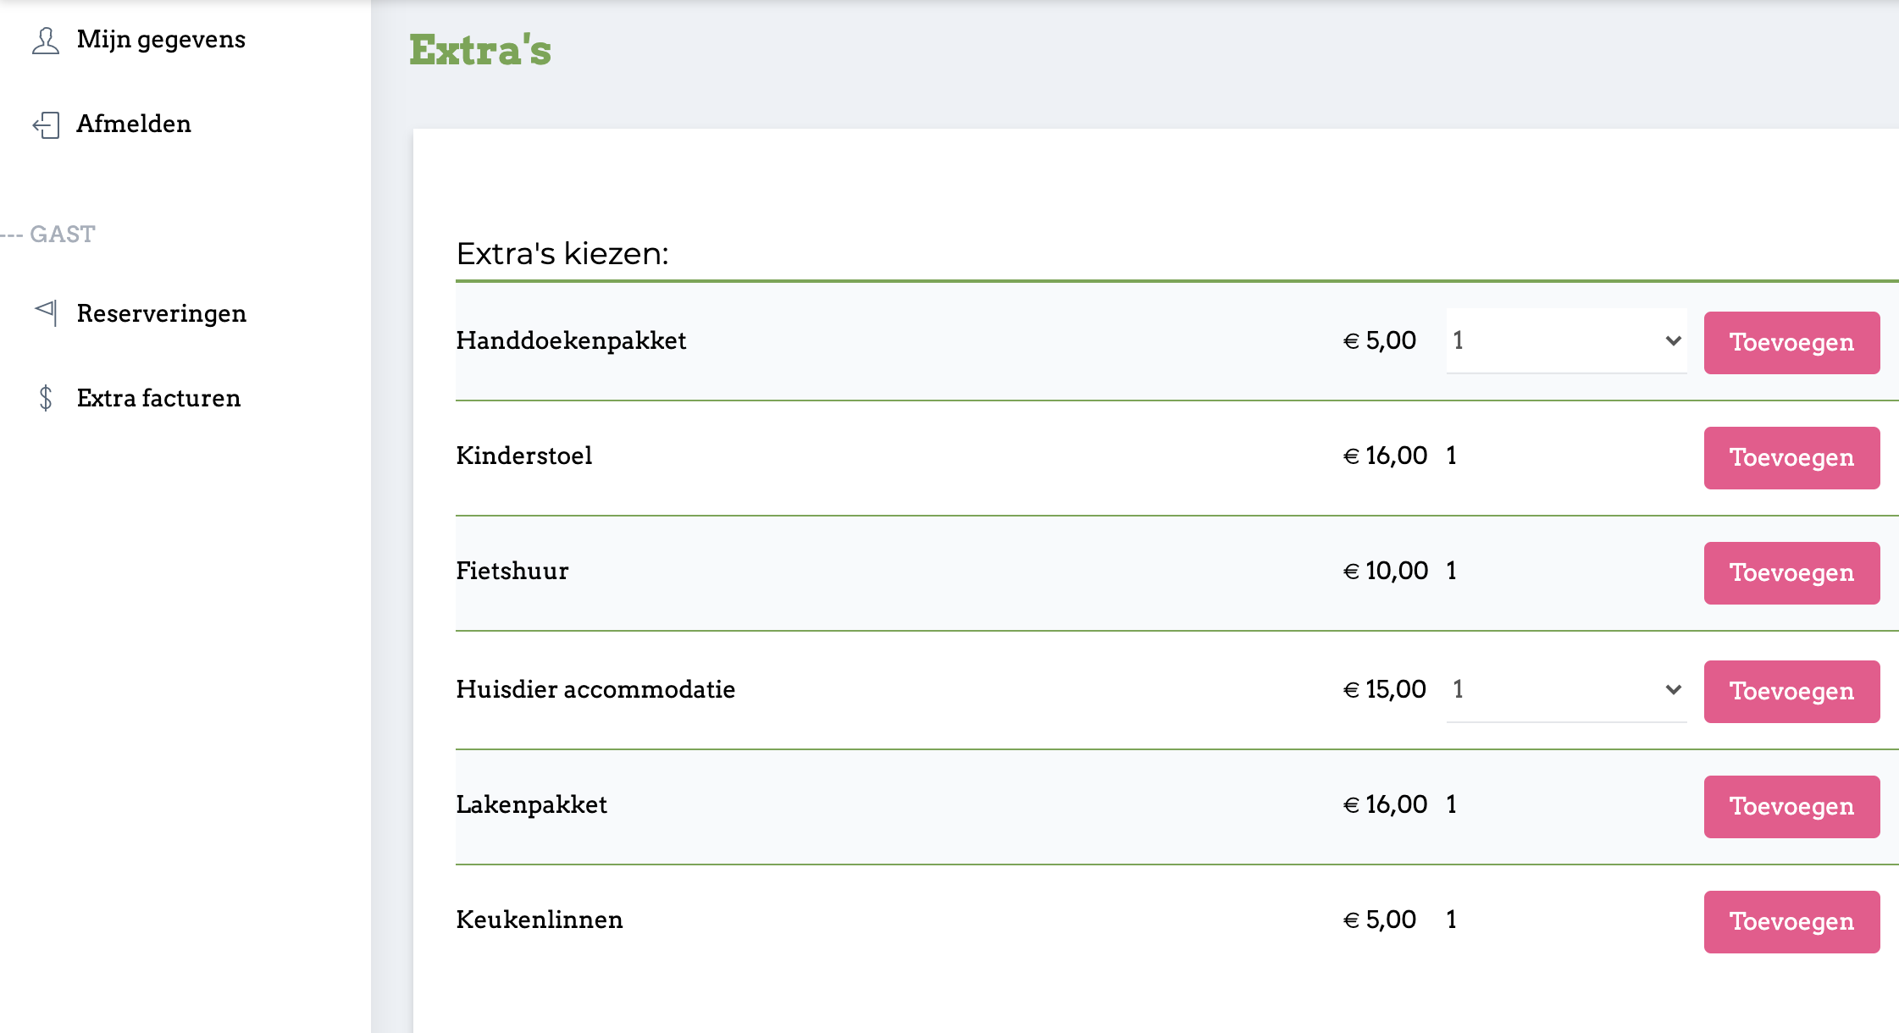The height and width of the screenshot is (1033, 1899).
Task: Select Afmelden in the sidebar
Action: click(134, 124)
